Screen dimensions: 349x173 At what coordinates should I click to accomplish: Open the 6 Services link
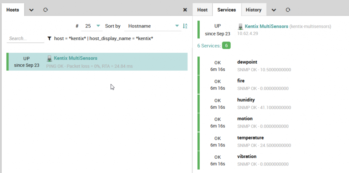(x=209, y=46)
